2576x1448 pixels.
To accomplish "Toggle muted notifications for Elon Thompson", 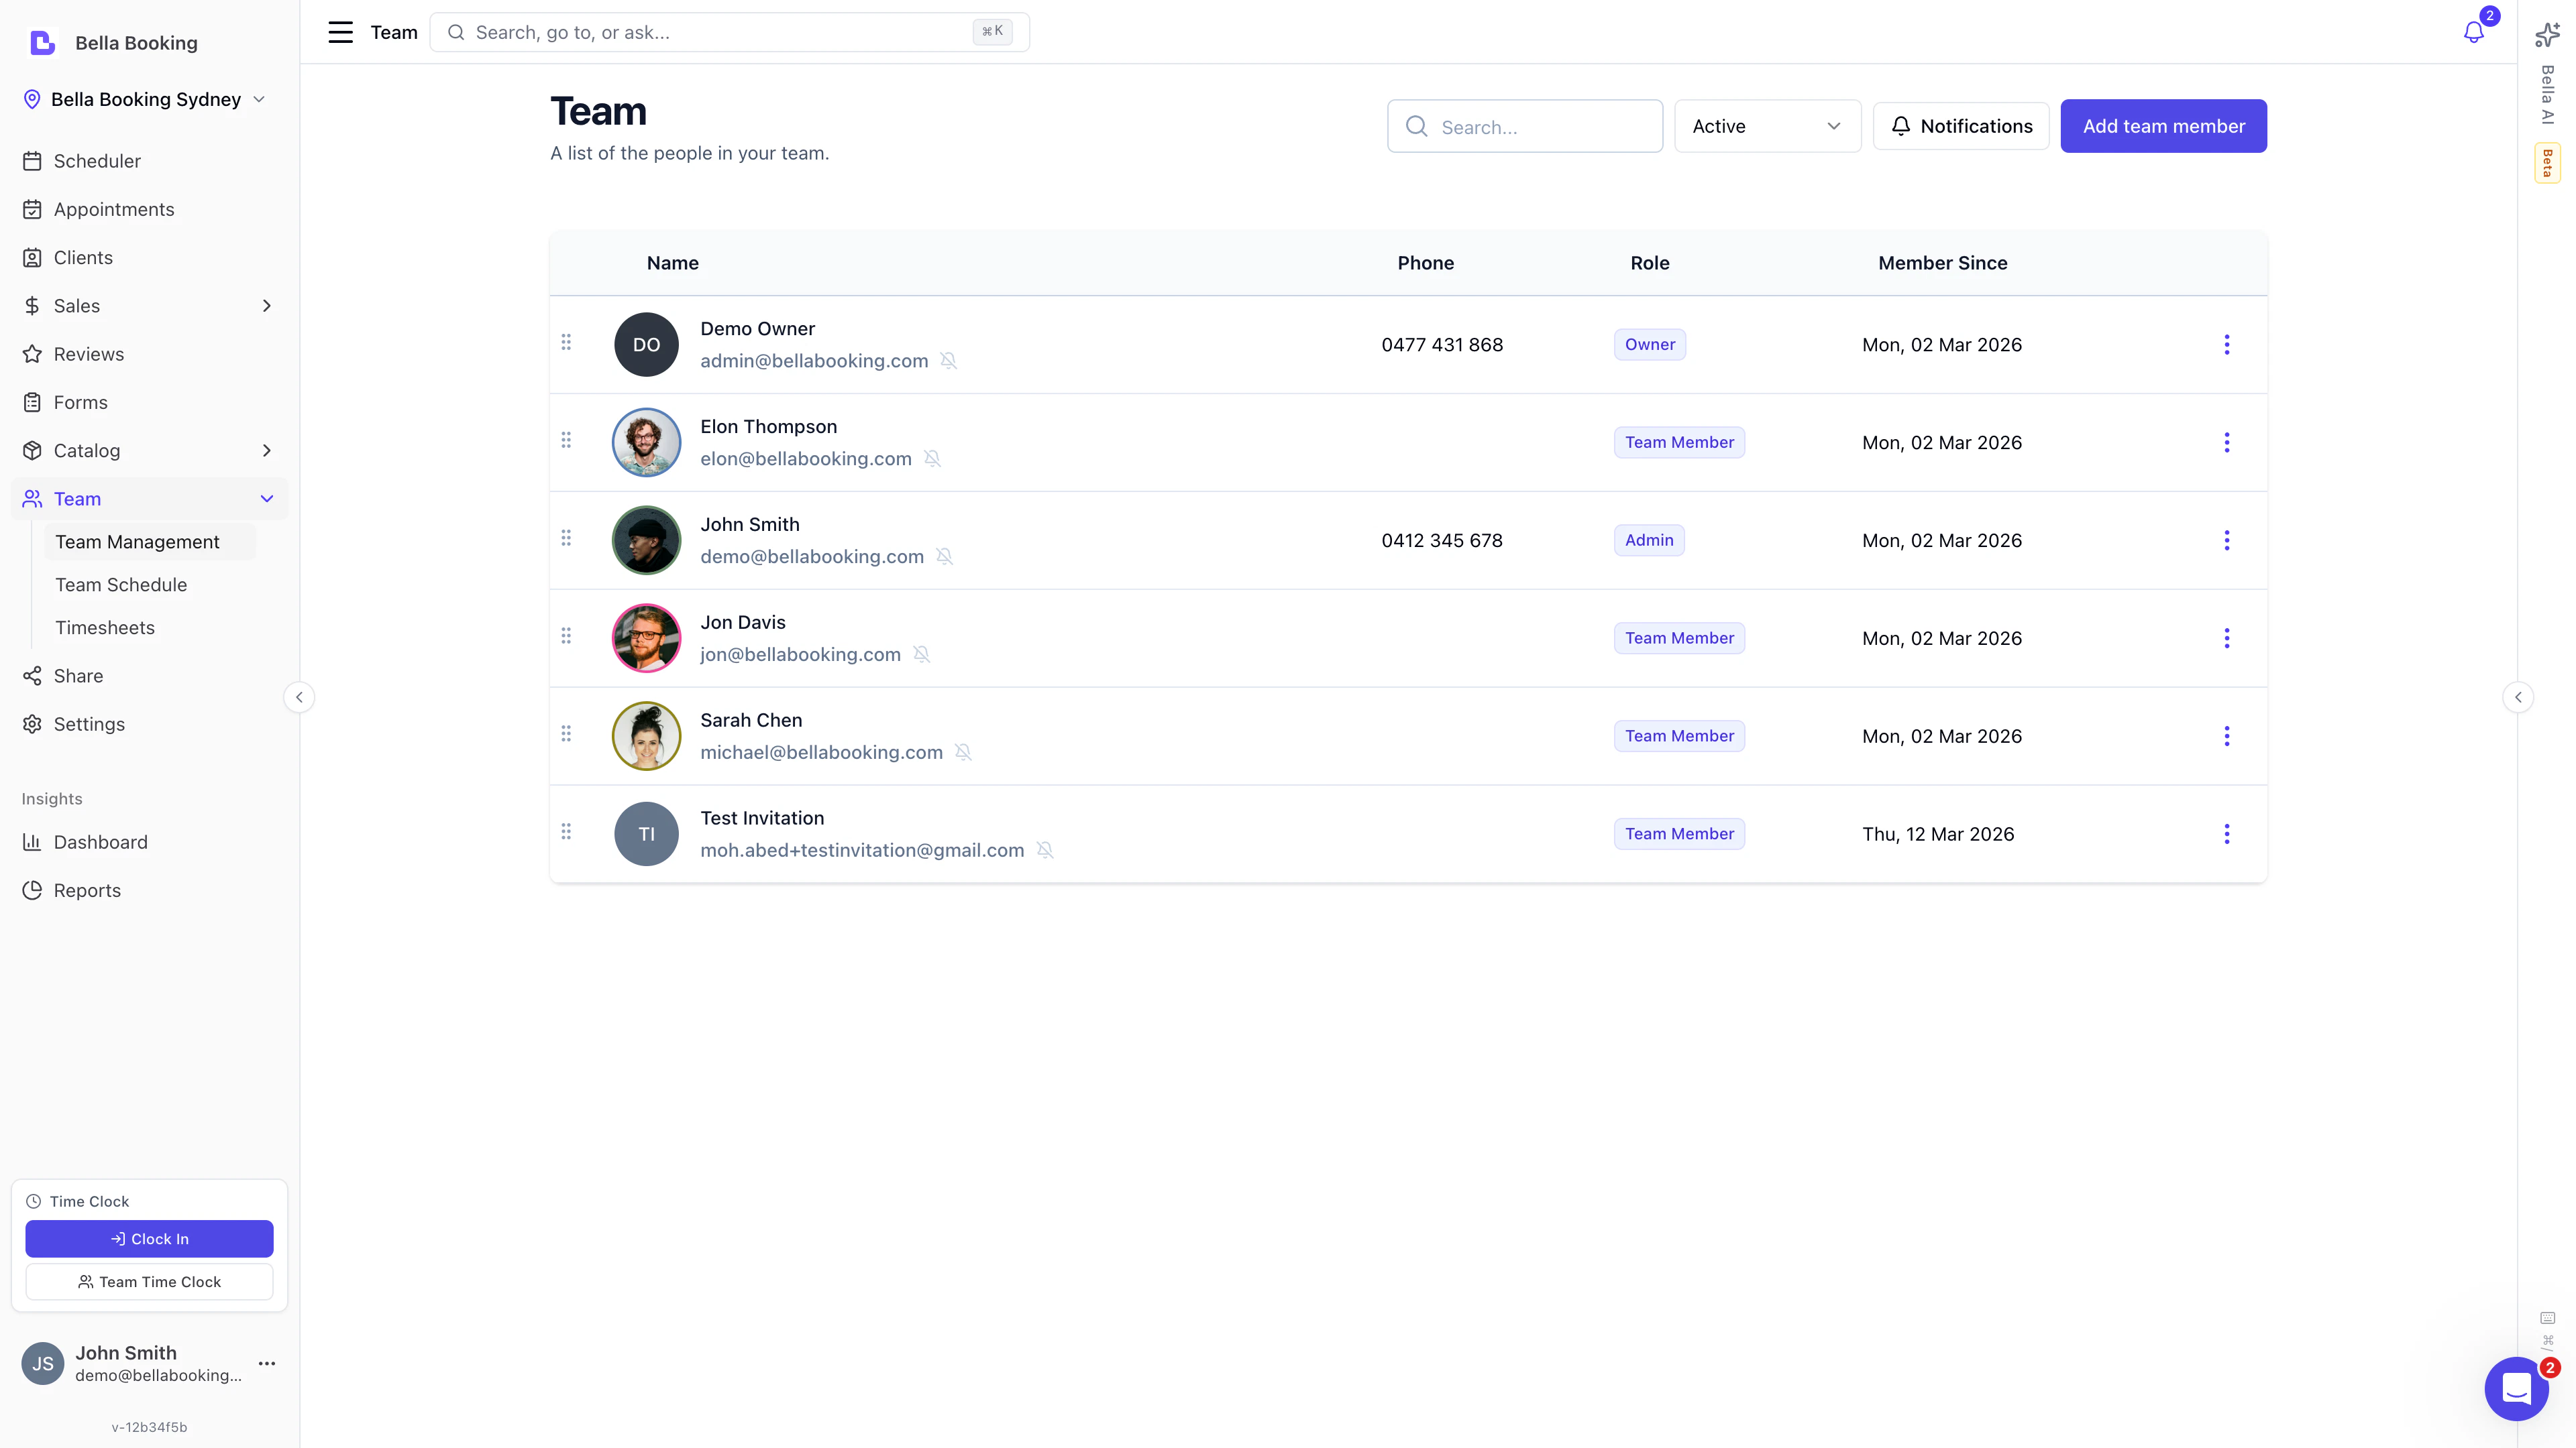I will (933, 459).
